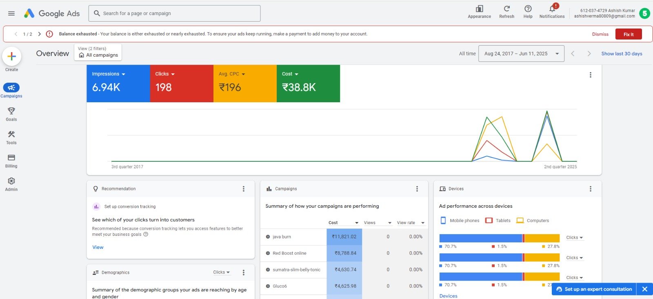Open the Demographics card's three-dot menu
Image resolution: width=653 pixels, height=299 pixels.
click(x=244, y=273)
